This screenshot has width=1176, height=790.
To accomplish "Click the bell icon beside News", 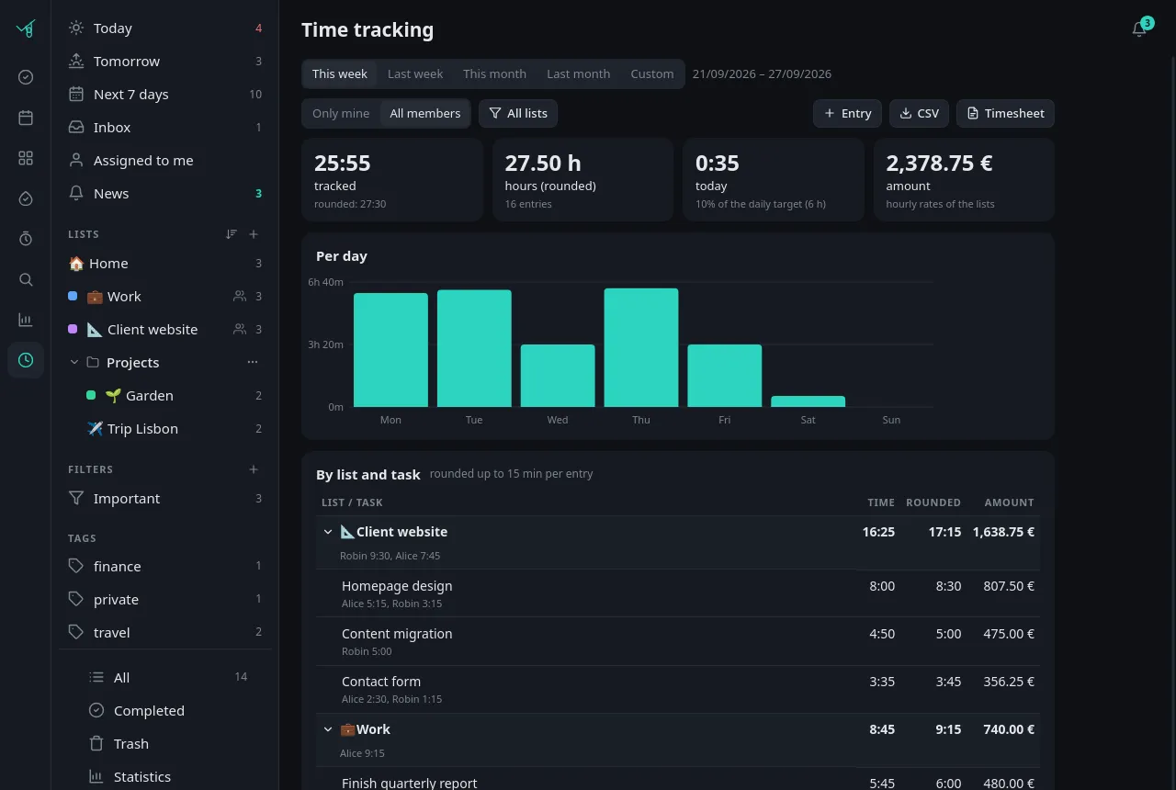I will pyautogui.click(x=76, y=193).
